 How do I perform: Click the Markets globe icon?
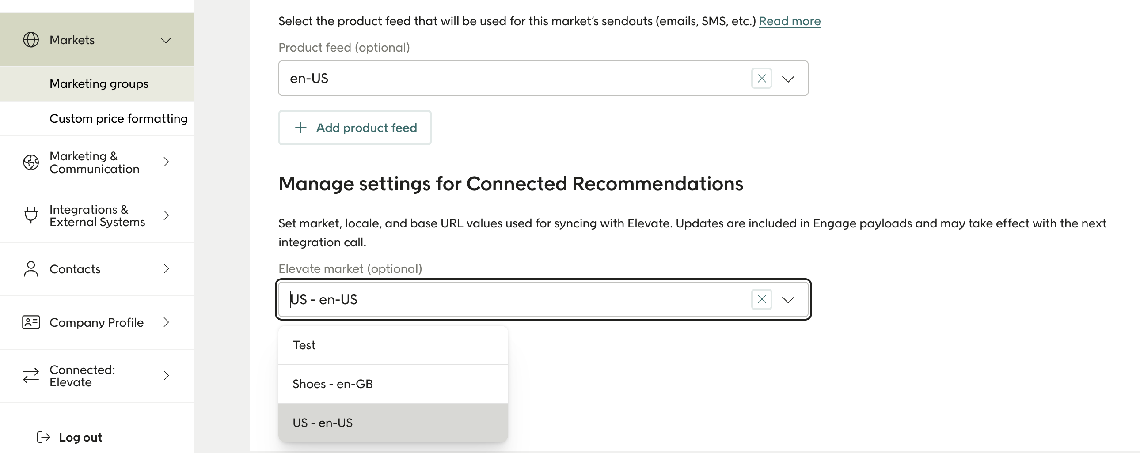coord(30,40)
